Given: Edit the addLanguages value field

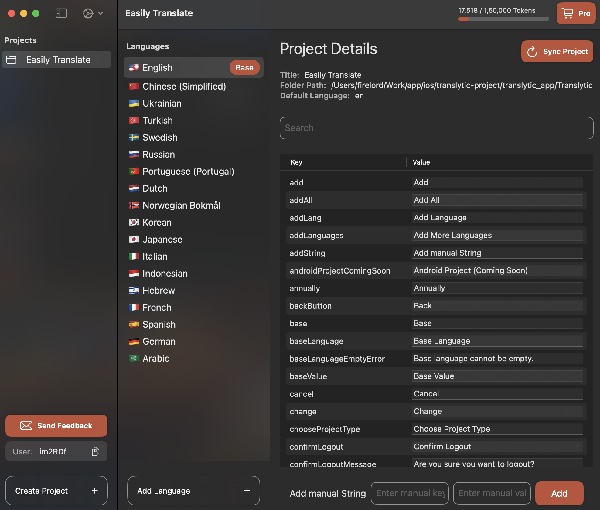Looking at the screenshot, I should [x=497, y=235].
